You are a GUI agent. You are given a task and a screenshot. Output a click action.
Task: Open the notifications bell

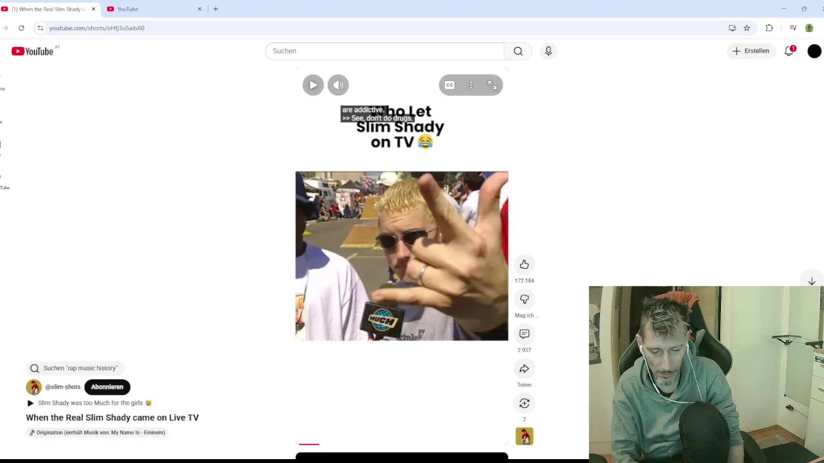click(789, 51)
